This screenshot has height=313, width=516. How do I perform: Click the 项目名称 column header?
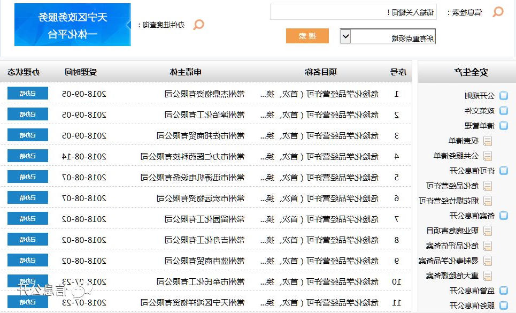click(321, 72)
